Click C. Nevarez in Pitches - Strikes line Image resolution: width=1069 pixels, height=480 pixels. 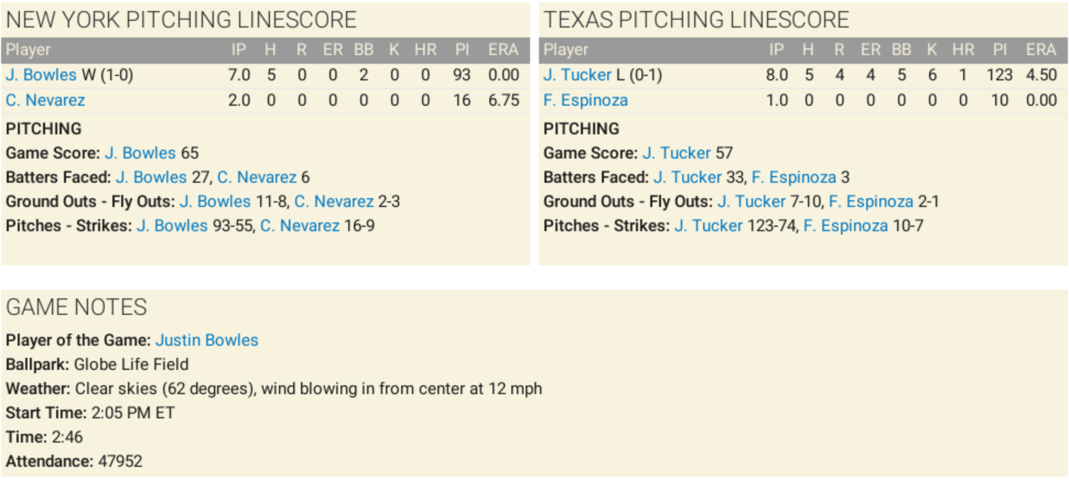coord(300,226)
